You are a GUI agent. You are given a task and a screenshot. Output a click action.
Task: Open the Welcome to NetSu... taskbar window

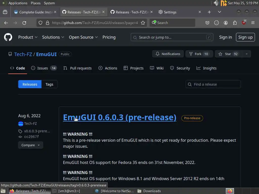(x=115, y=191)
